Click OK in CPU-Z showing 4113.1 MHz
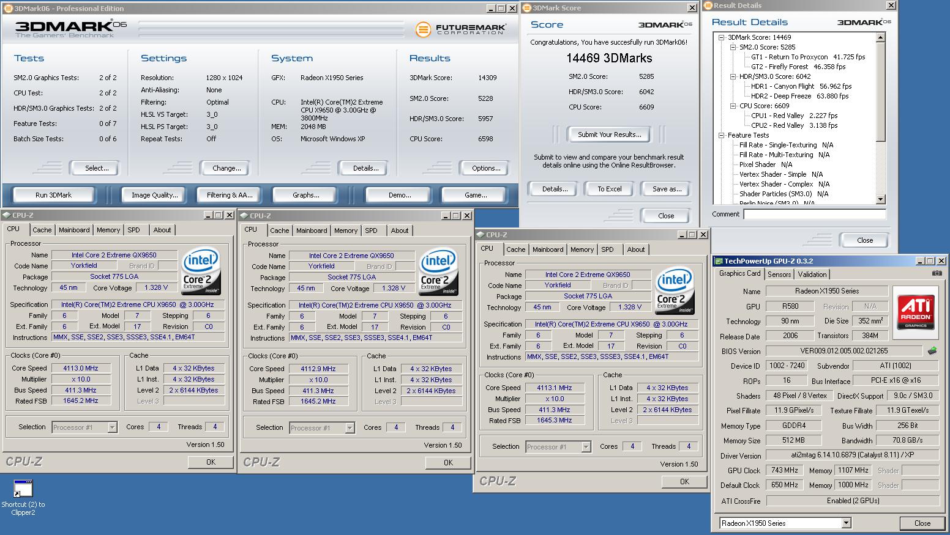 tap(684, 482)
